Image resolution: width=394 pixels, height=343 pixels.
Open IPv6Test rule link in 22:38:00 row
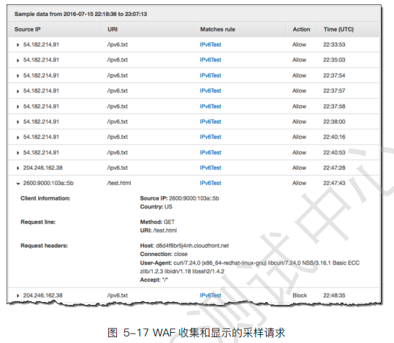coord(211,121)
